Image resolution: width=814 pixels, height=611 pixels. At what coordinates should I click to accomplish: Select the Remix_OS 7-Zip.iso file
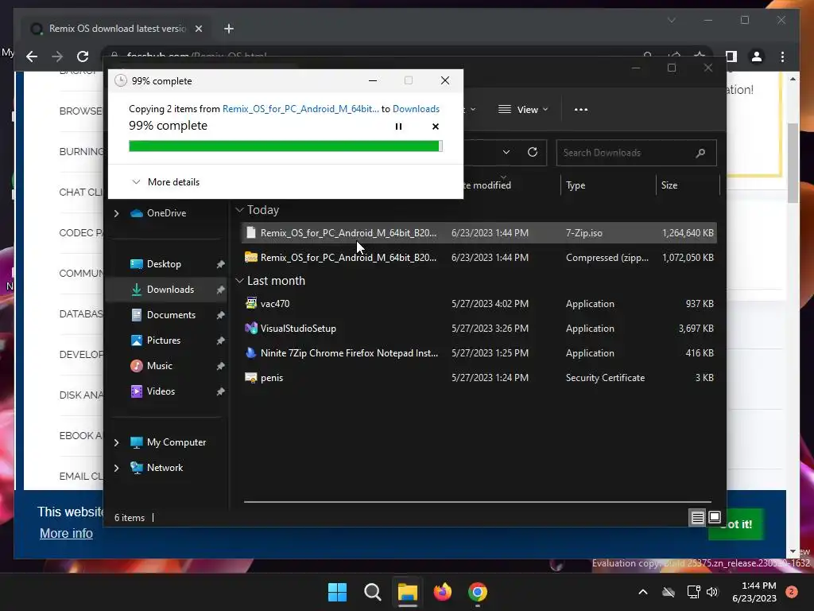(x=479, y=233)
